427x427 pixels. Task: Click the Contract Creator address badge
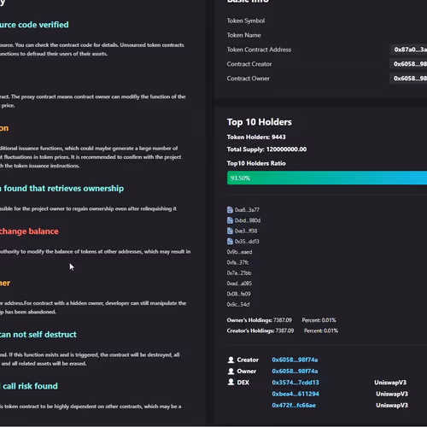pyautogui.click(x=408, y=64)
